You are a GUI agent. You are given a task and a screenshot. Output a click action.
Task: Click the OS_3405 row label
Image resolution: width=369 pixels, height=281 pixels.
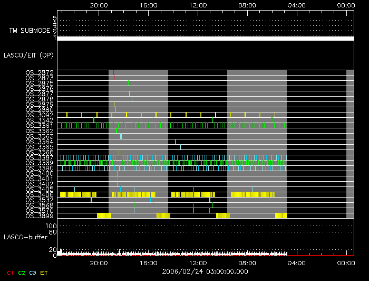click(40, 189)
